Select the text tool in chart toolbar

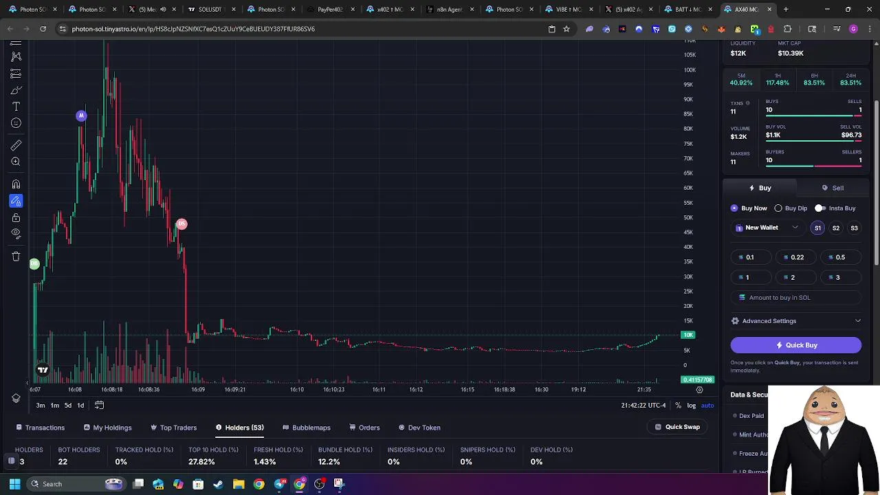(x=16, y=107)
